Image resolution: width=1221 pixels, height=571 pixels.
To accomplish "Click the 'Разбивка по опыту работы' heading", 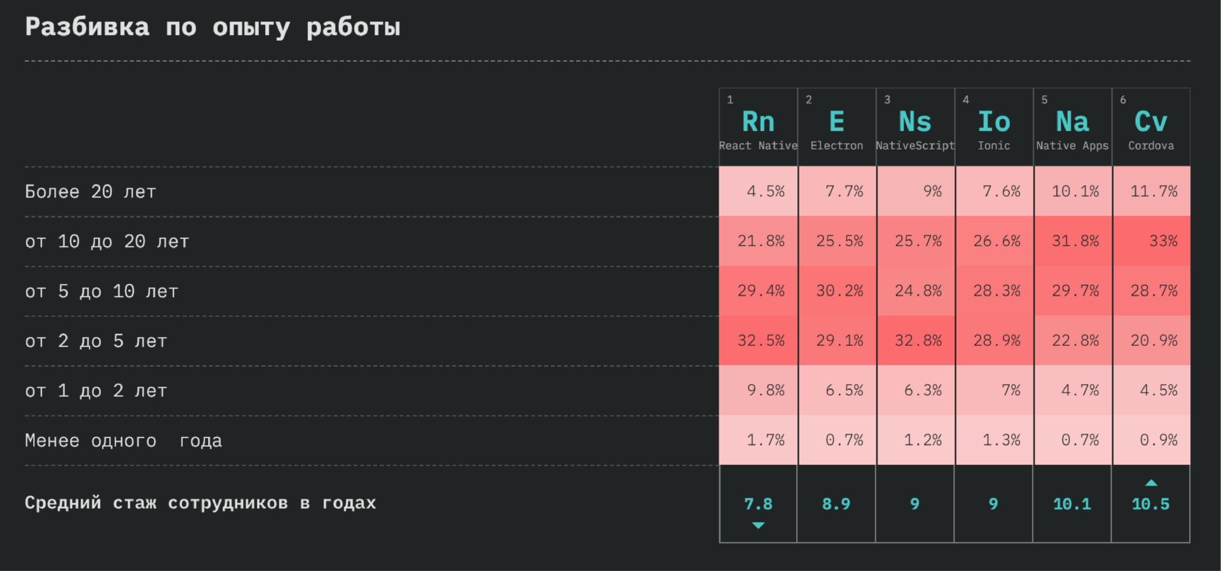I will click(212, 27).
